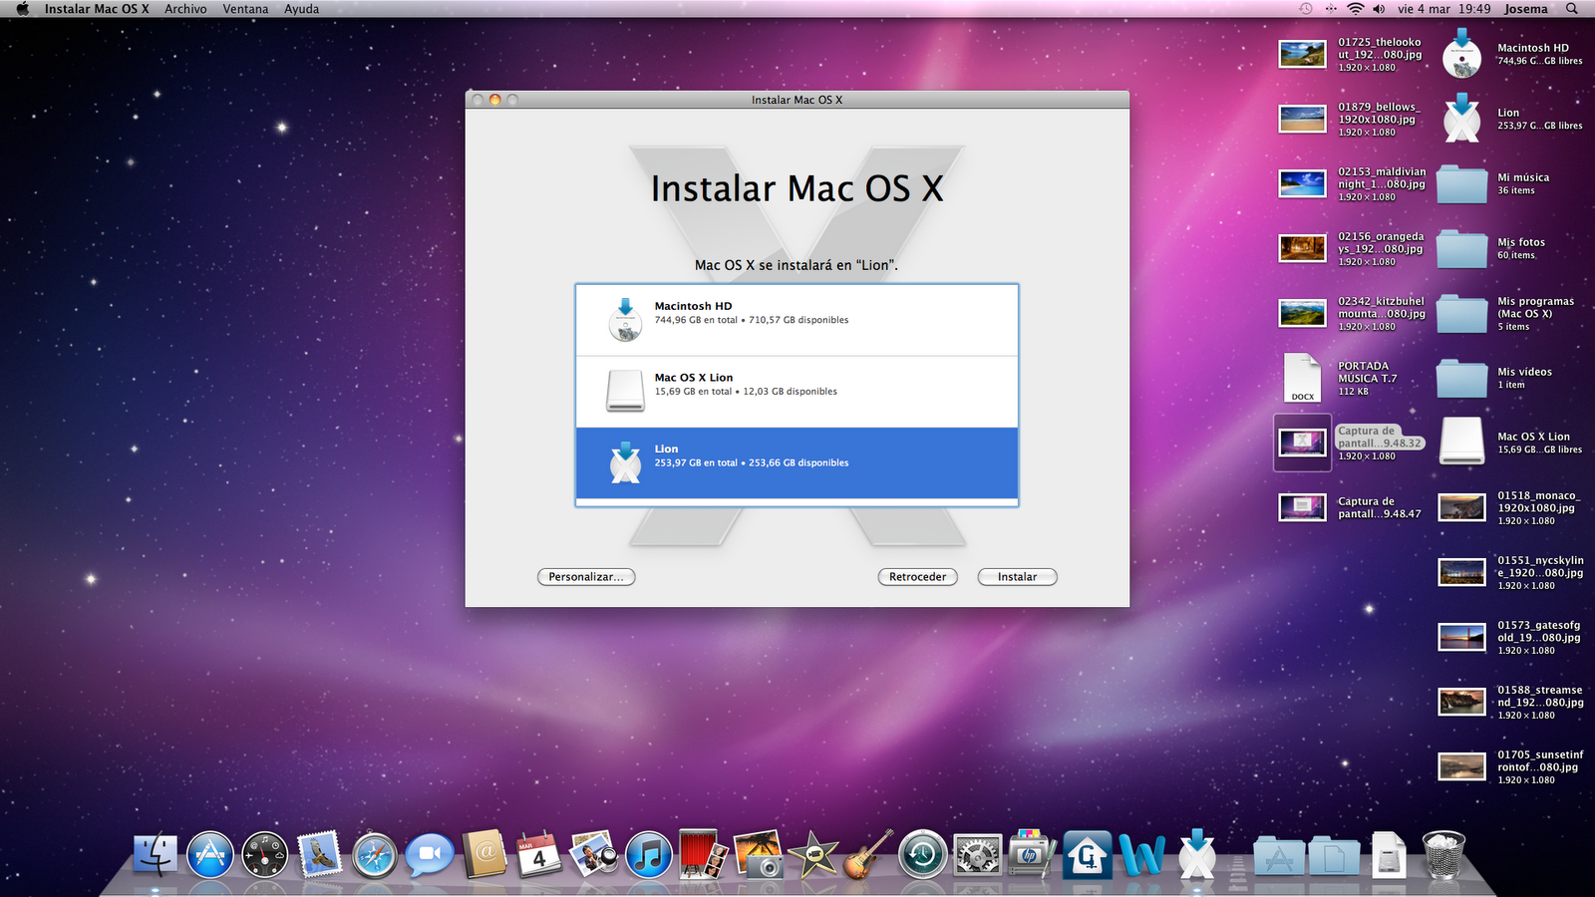Launch the App Store from the Dock
Viewport: 1595px width, 897px height.
(x=210, y=855)
